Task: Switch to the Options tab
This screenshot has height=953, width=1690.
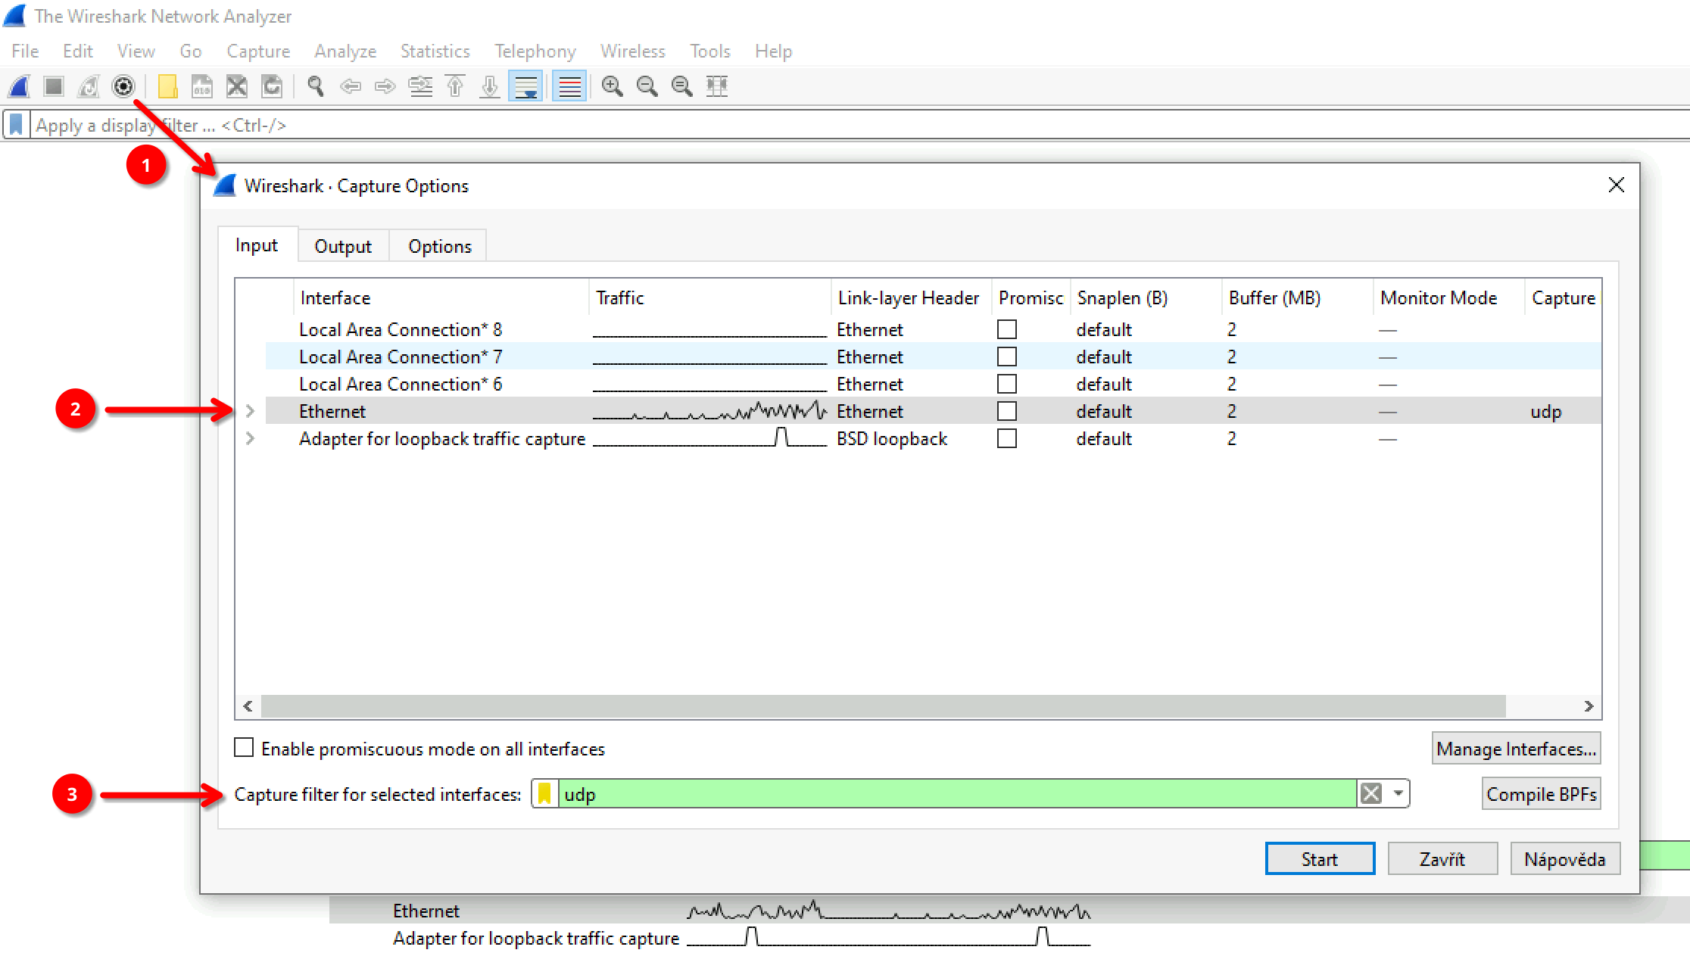Action: click(x=440, y=246)
